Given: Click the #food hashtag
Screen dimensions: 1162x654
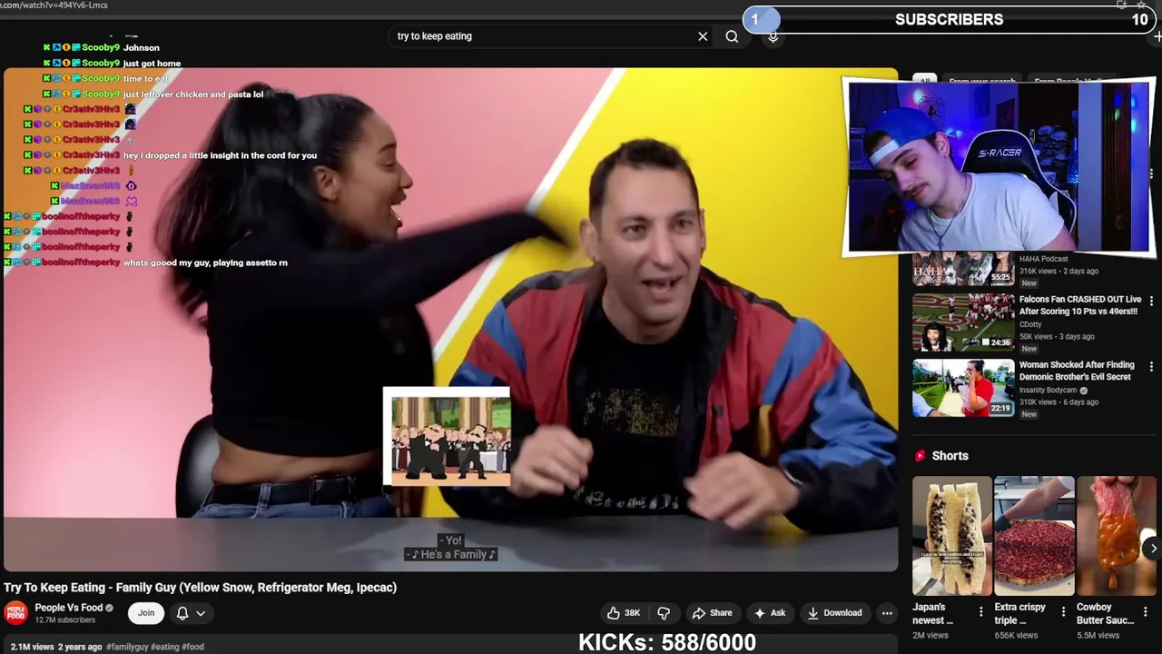Looking at the screenshot, I should pos(192,647).
